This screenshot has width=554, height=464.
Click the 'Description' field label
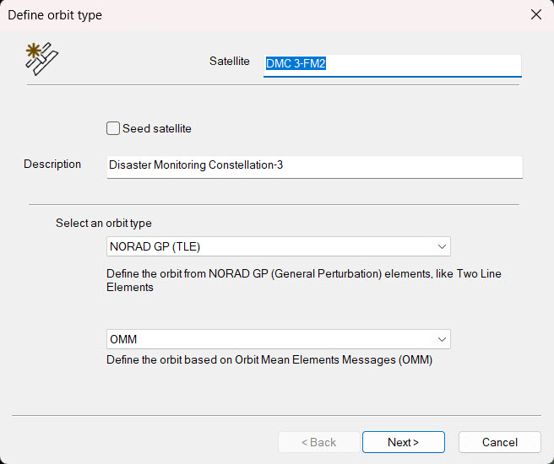[x=52, y=164]
